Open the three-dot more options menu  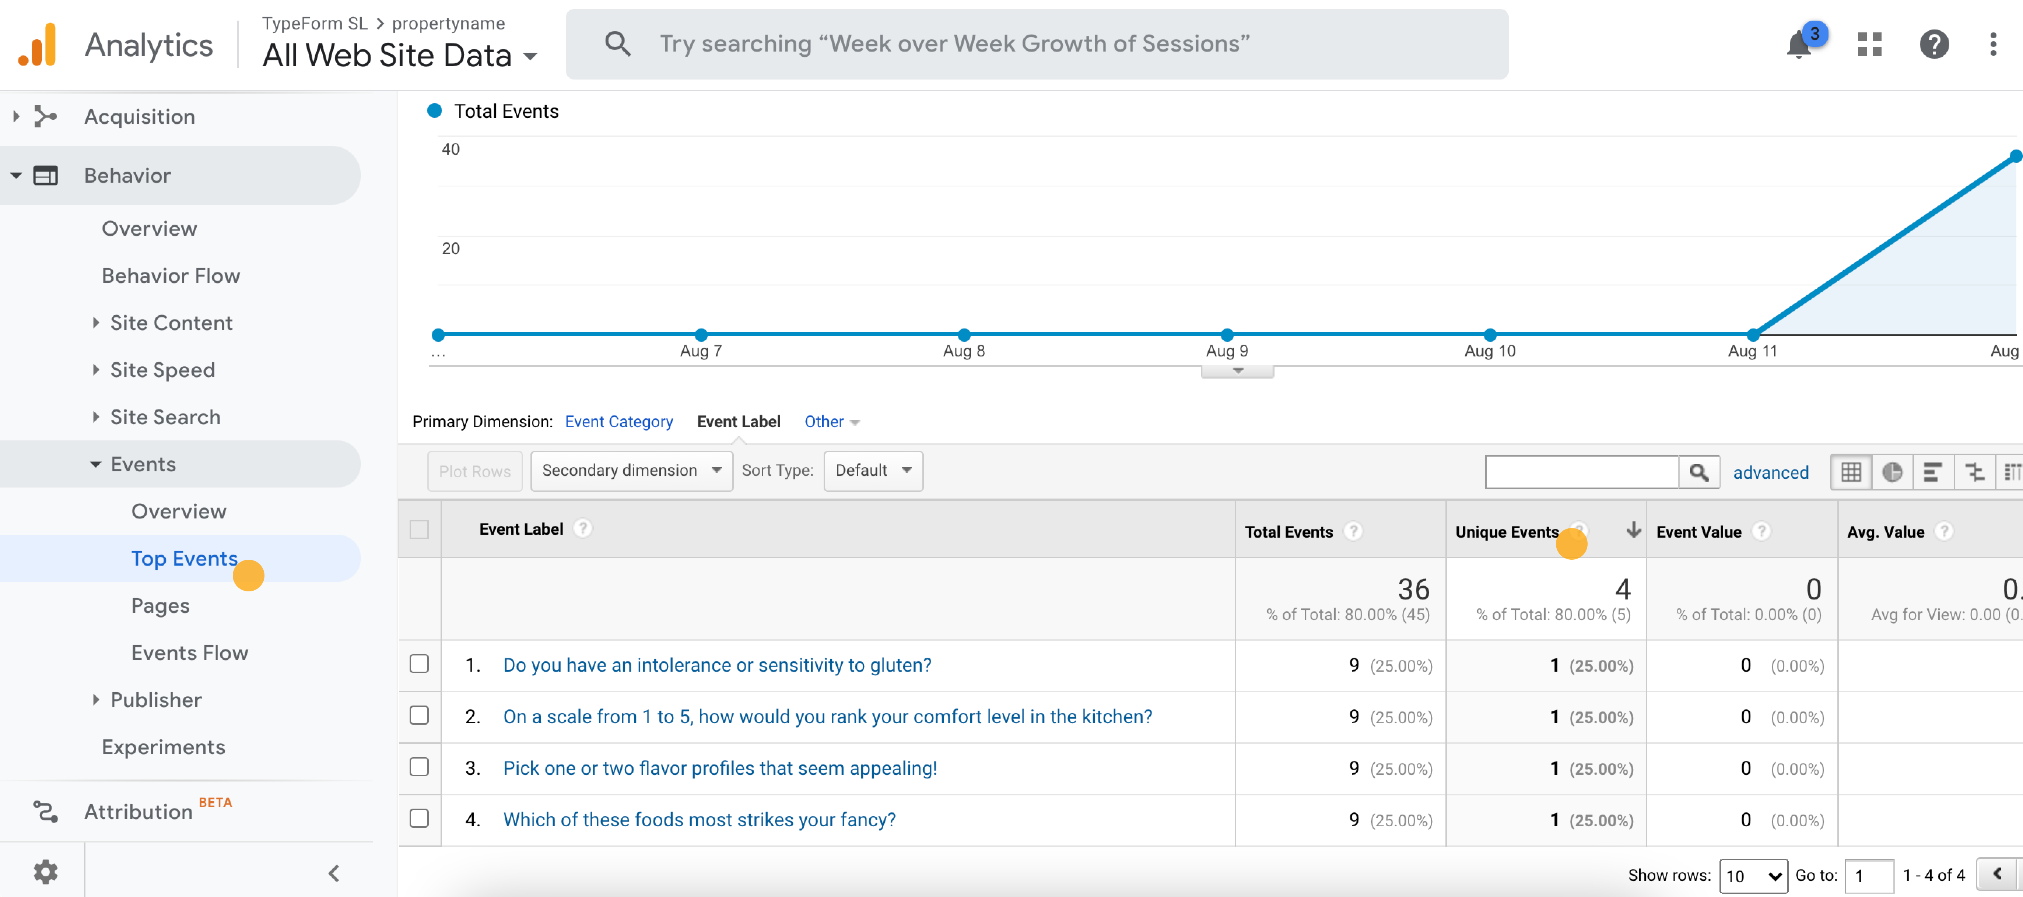pos(1992,45)
